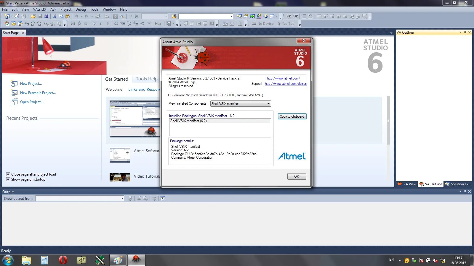Open the Output panel window position dropdown
This screenshot has width=474, height=266.
click(460, 192)
